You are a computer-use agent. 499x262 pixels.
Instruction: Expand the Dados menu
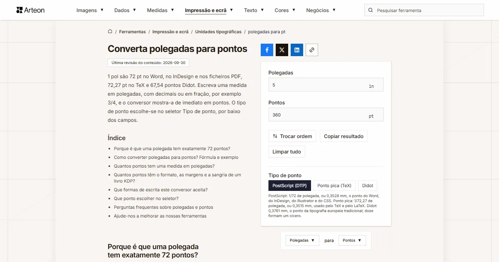(x=125, y=10)
